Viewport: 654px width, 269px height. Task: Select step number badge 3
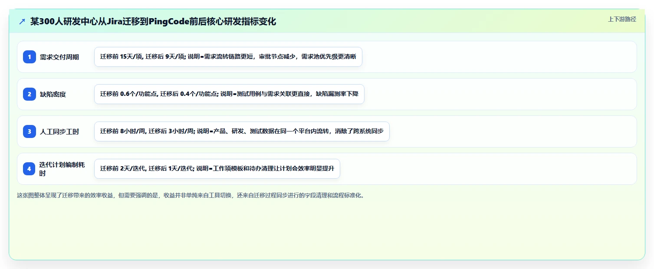[30, 131]
